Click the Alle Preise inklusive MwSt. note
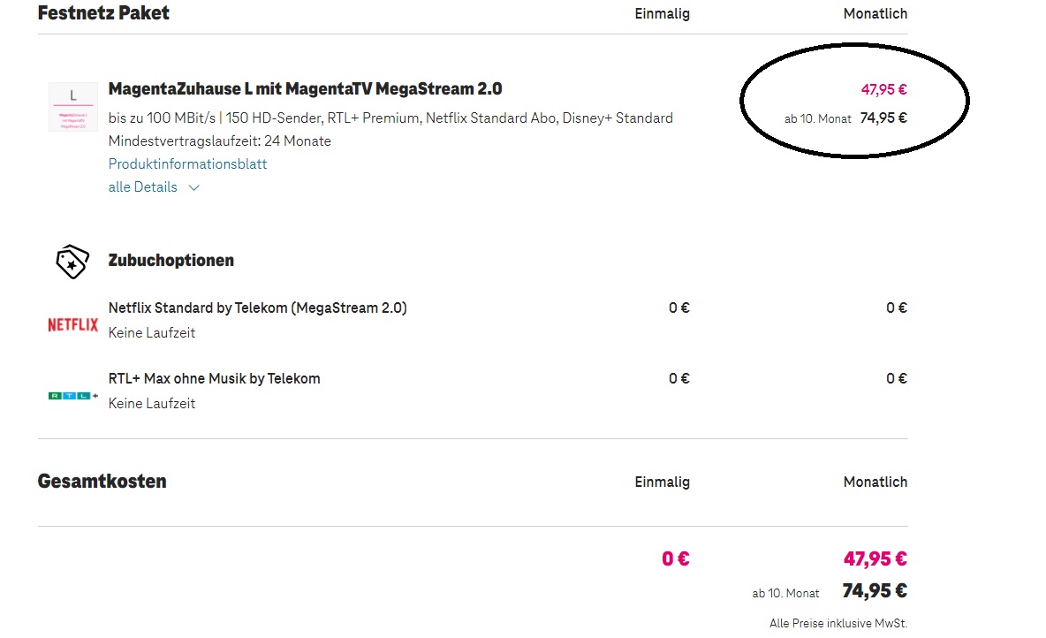 pos(838,623)
